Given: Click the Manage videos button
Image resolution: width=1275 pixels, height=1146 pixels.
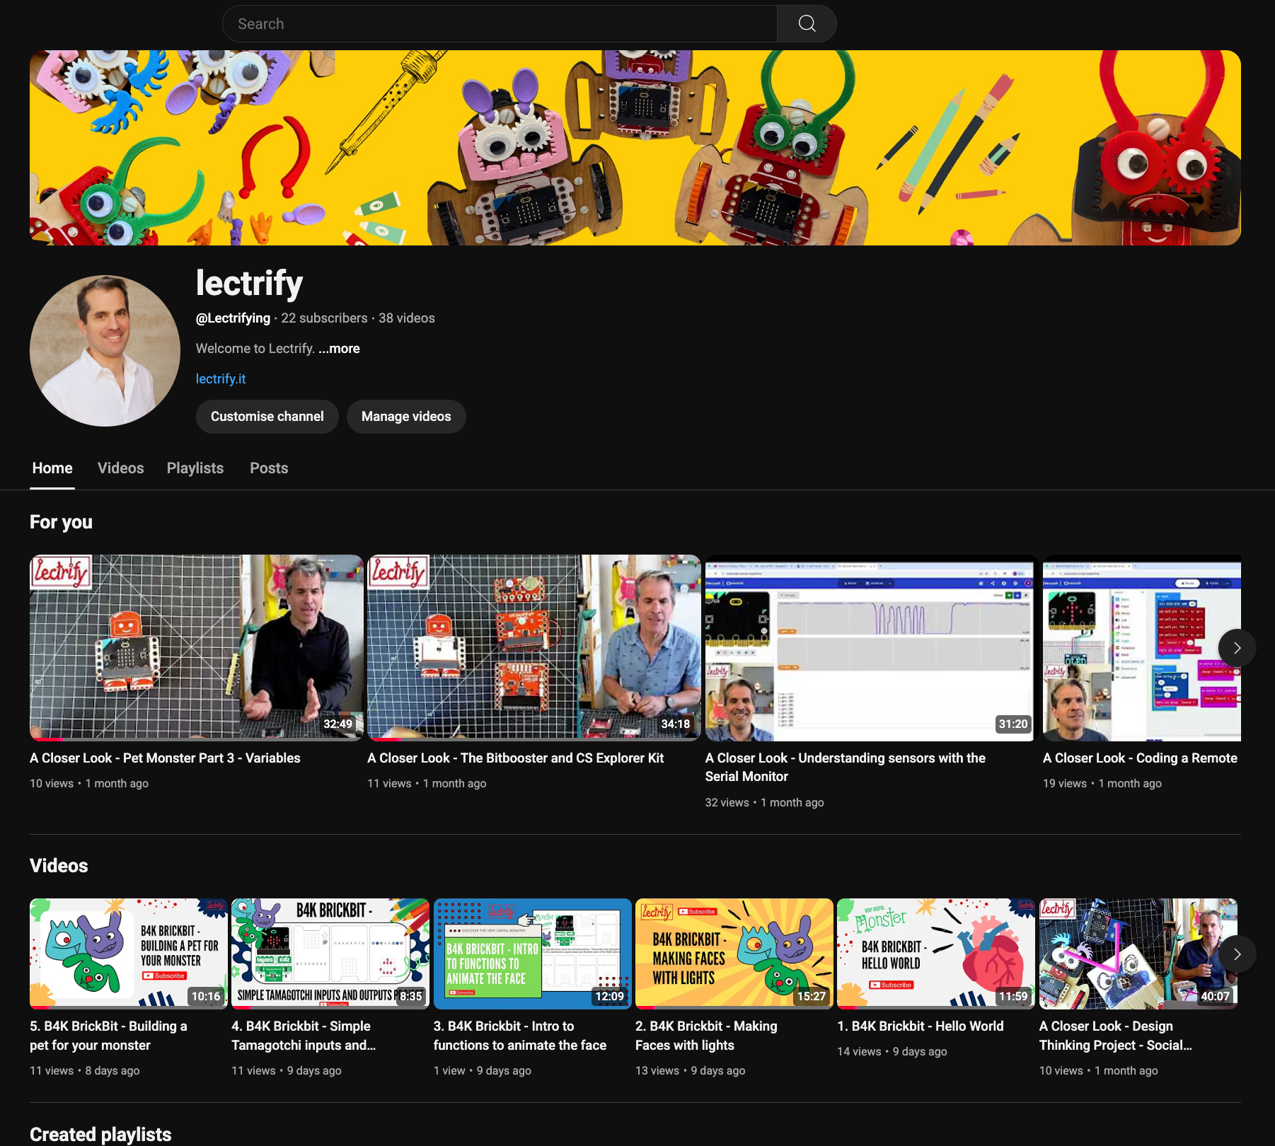Looking at the screenshot, I should (x=406, y=417).
